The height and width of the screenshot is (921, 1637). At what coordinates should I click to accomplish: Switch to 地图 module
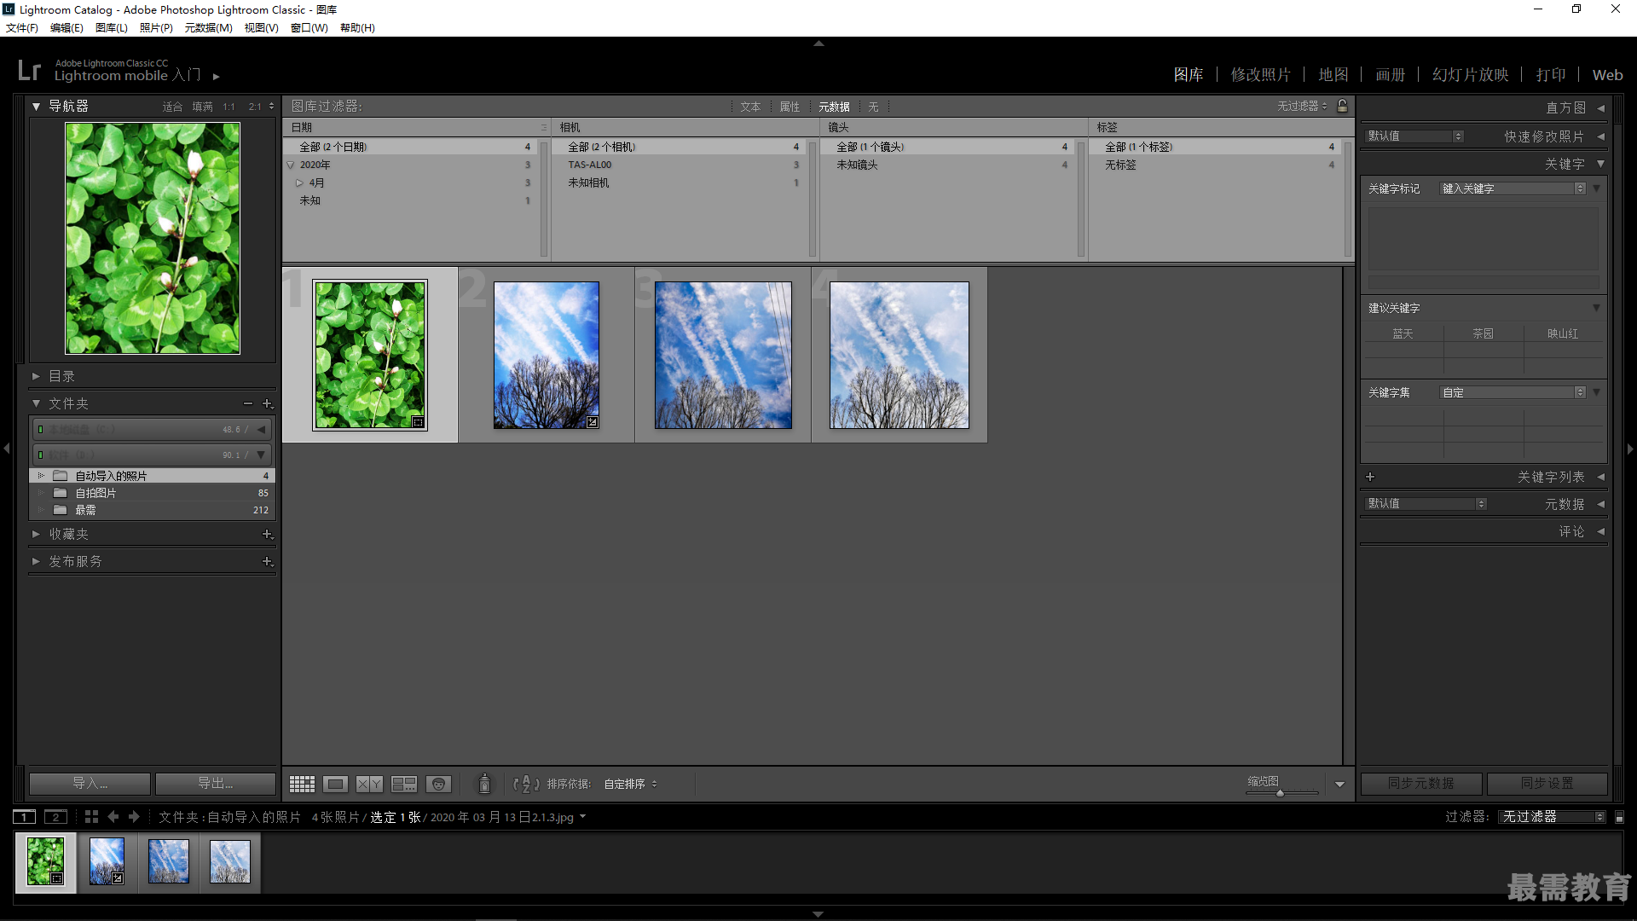pyautogui.click(x=1333, y=75)
